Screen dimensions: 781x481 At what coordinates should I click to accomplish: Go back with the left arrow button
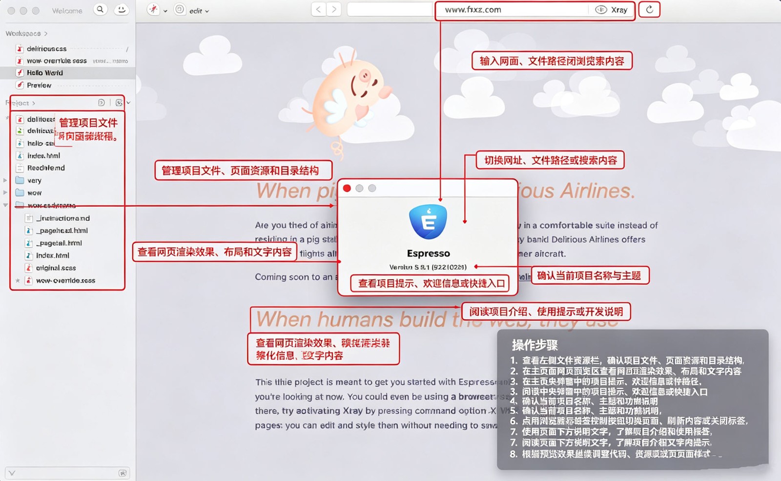318,9
